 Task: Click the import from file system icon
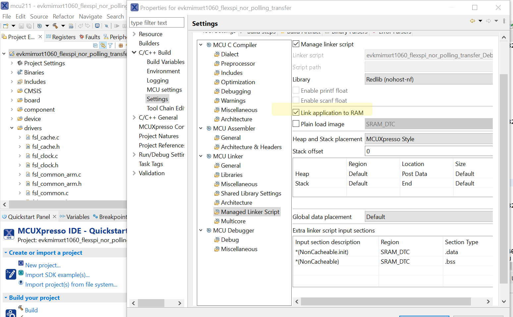21,283
